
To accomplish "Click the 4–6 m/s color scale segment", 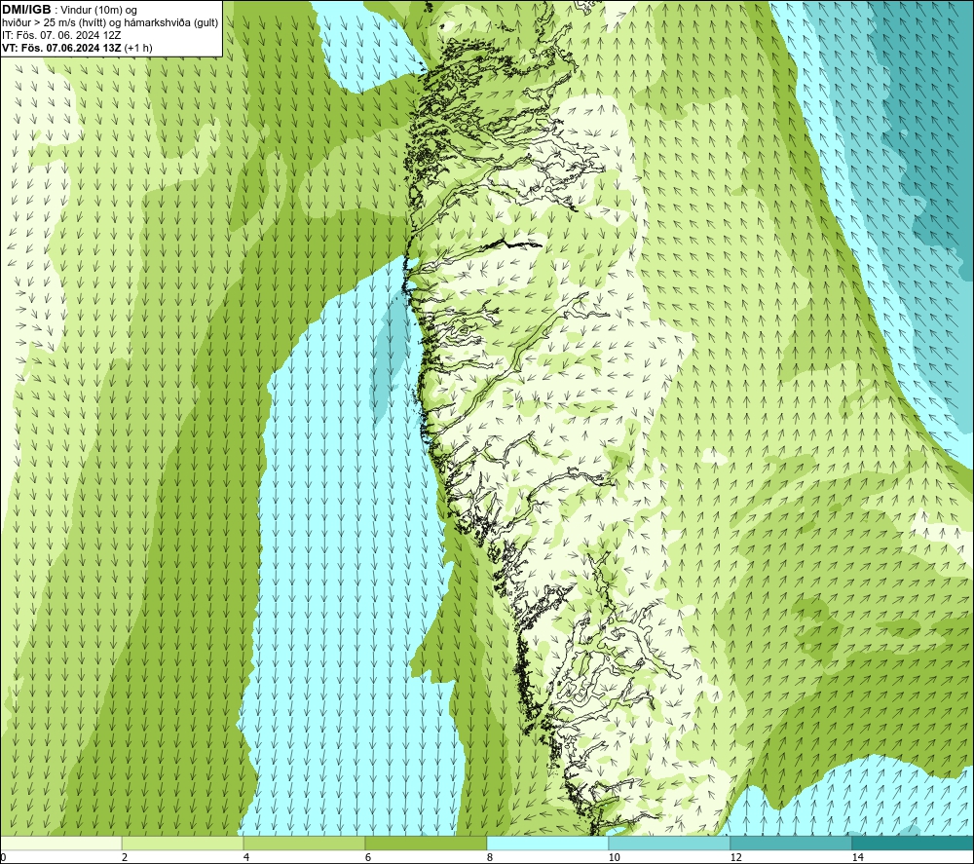I will point(304,843).
